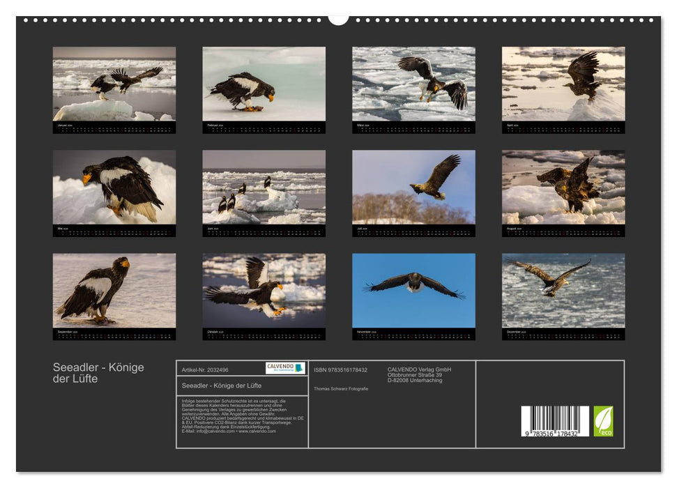
Task: Select the Mai month label
Action: (61, 227)
